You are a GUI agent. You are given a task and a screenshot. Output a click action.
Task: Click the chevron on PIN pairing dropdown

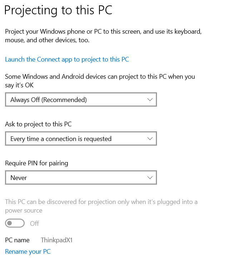point(150,177)
